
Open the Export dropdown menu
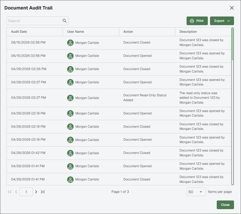(x=222, y=21)
